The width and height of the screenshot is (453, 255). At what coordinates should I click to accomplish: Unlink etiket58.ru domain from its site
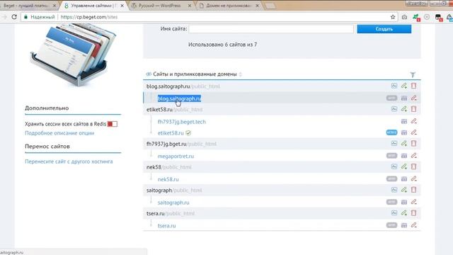point(413,132)
